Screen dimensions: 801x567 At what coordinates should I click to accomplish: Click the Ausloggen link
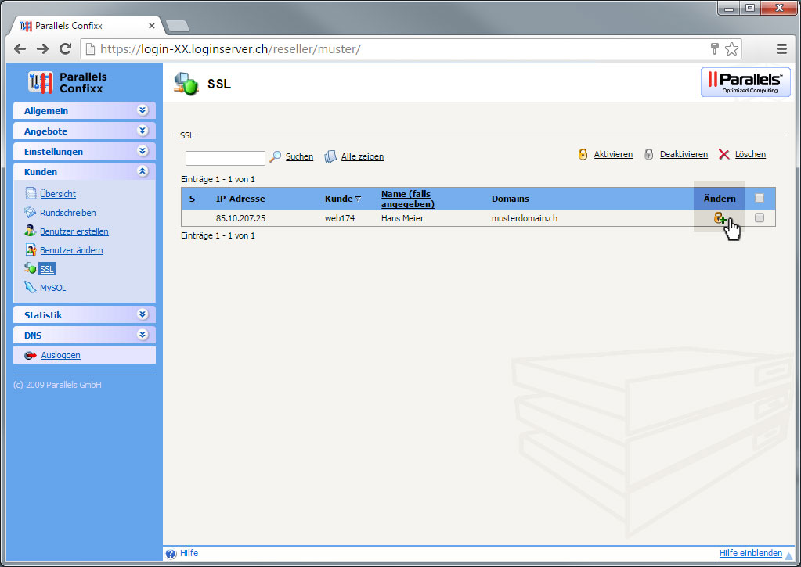click(61, 355)
